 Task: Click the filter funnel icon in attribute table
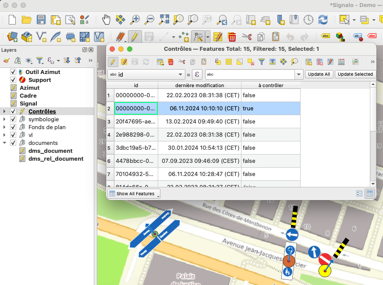coord(261,62)
